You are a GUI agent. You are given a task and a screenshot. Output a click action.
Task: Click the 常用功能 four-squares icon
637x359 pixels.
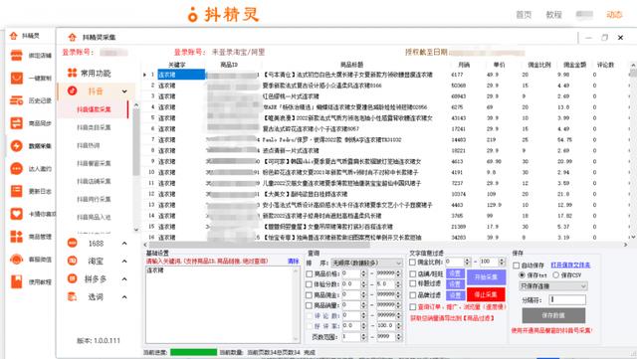pos(73,73)
